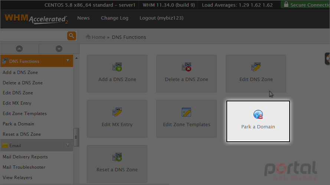
Task: Click Logout (mybiz123)
Action: pyautogui.click(x=161, y=18)
